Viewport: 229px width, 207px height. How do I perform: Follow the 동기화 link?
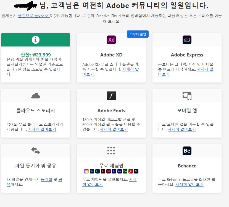[46, 180]
